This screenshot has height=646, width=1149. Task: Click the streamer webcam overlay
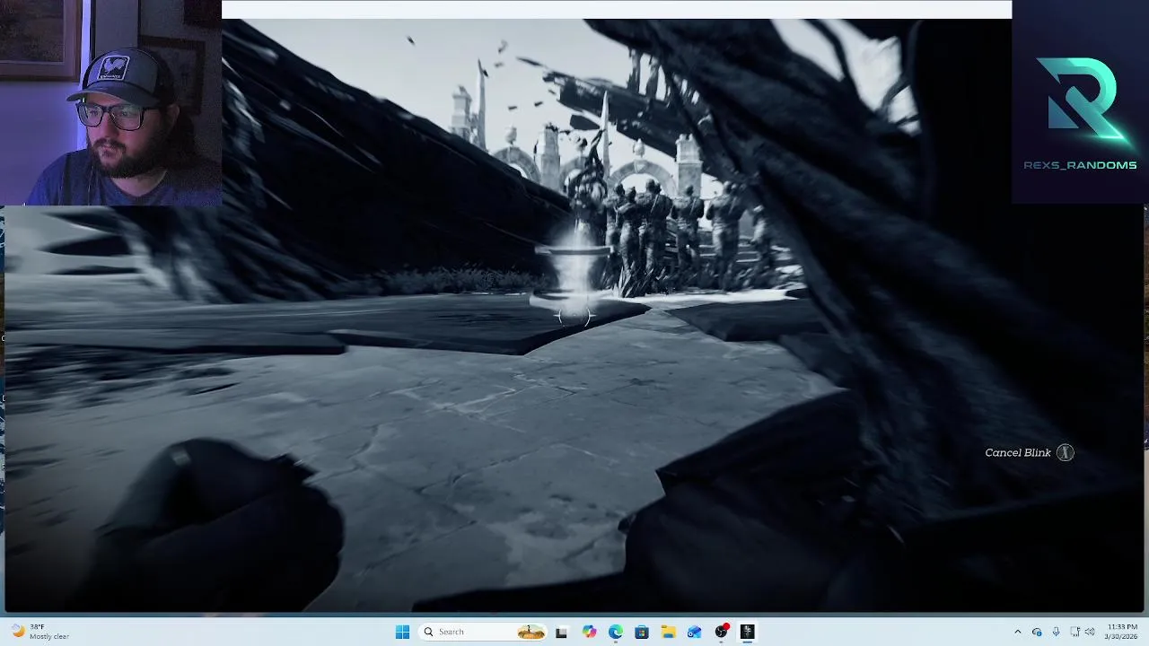click(x=110, y=103)
